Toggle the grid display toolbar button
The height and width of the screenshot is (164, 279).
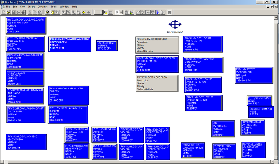(111, 12)
